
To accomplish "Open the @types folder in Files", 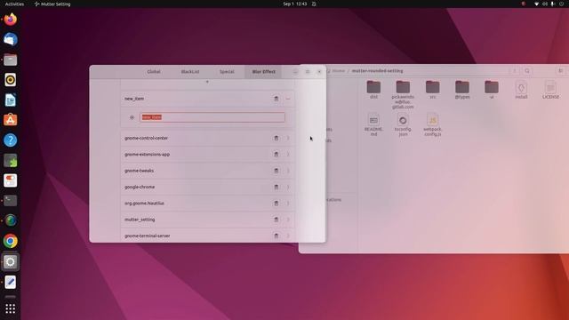I will click(x=462, y=90).
